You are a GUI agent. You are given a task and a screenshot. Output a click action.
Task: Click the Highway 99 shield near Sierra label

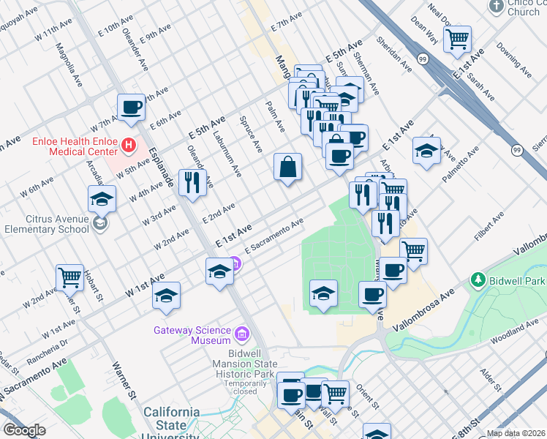pyautogui.click(x=517, y=151)
